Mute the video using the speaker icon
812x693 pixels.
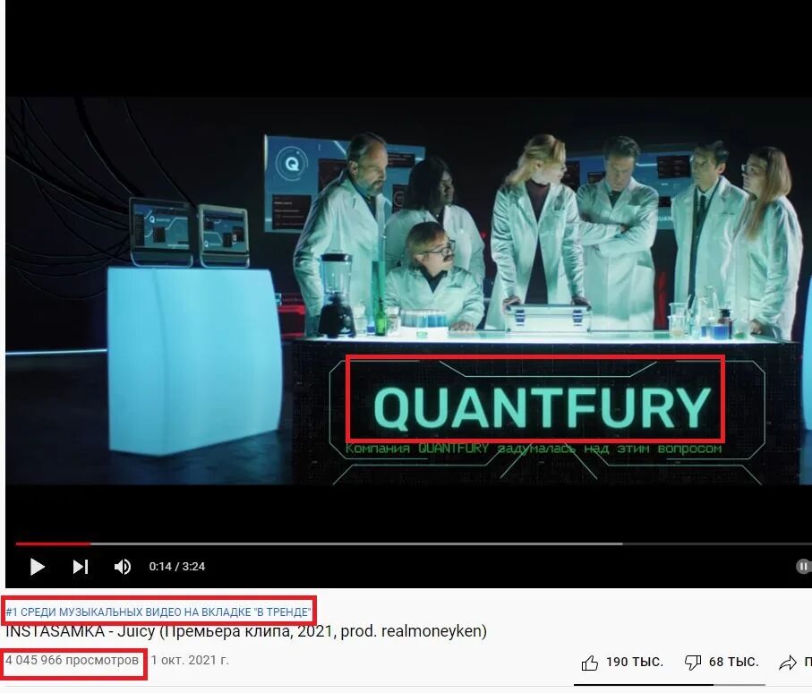[x=123, y=567]
